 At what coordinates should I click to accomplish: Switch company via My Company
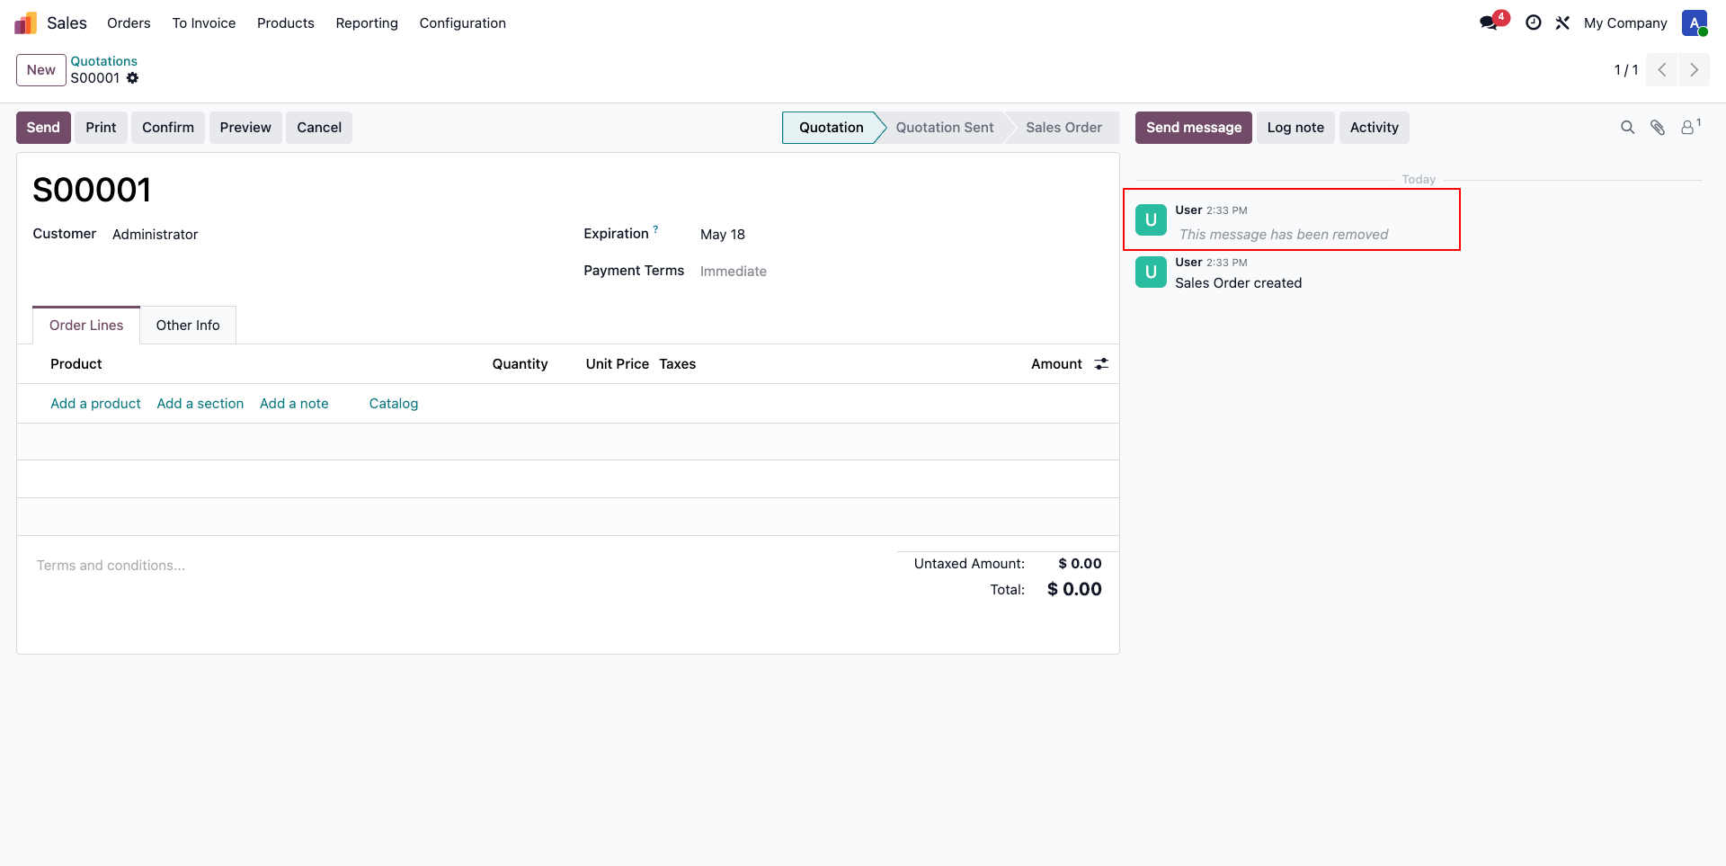(x=1625, y=22)
